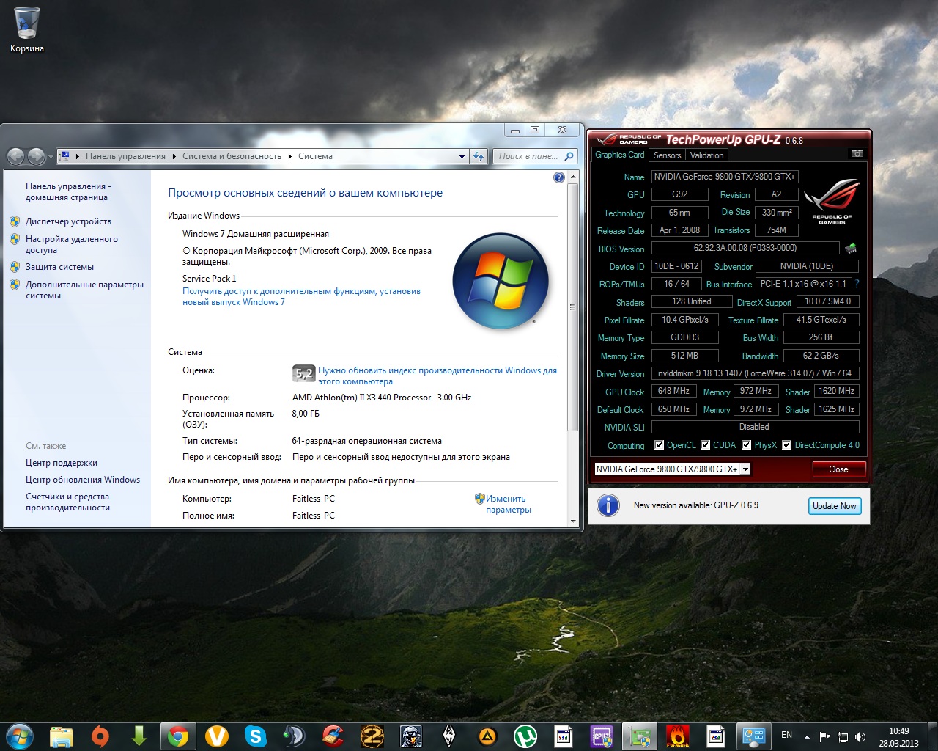The image size is (938, 751).
Task: Launch Skype from the taskbar
Action: pyautogui.click(x=255, y=736)
